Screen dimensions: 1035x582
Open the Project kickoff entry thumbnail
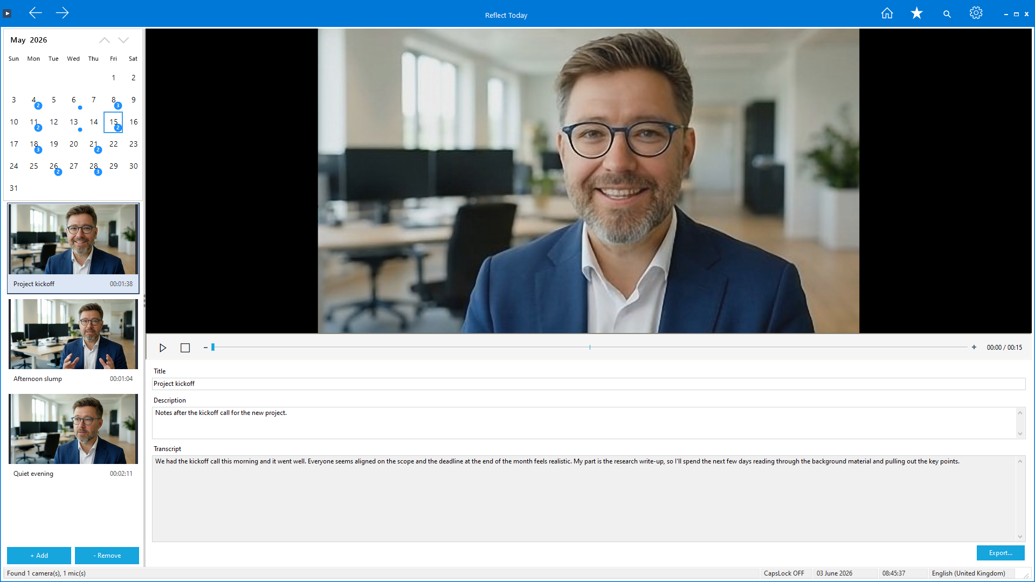73,239
